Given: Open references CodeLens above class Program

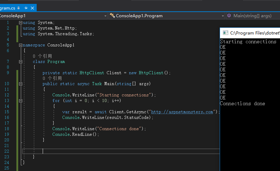Looking at the screenshot, I should coord(42,56).
